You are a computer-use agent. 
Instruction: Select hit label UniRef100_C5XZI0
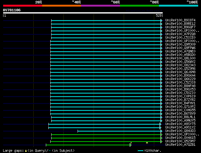[180, 93]
